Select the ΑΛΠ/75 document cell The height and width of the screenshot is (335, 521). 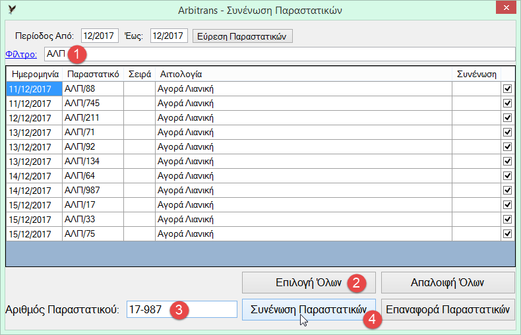point(93,233)
